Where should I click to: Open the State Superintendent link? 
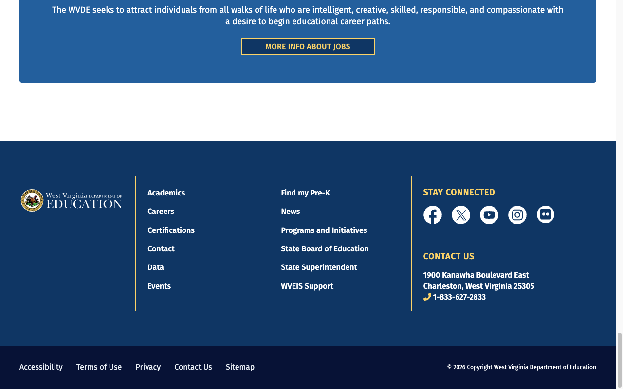[319, 267]
